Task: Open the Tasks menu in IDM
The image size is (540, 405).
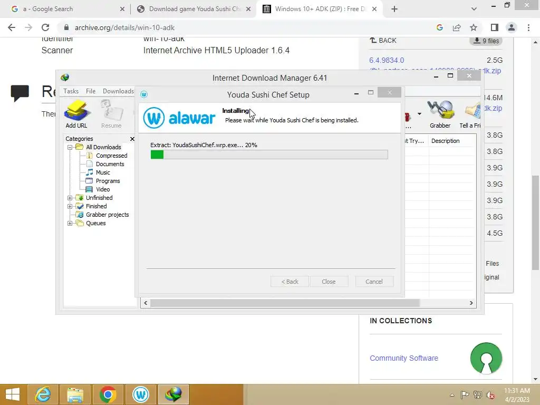Action: [x=71, y=91]
